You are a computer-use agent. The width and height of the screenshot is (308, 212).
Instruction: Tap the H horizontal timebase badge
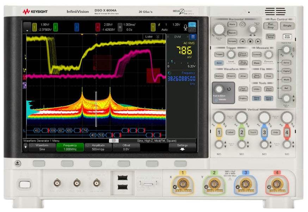[x=120, y=27]
